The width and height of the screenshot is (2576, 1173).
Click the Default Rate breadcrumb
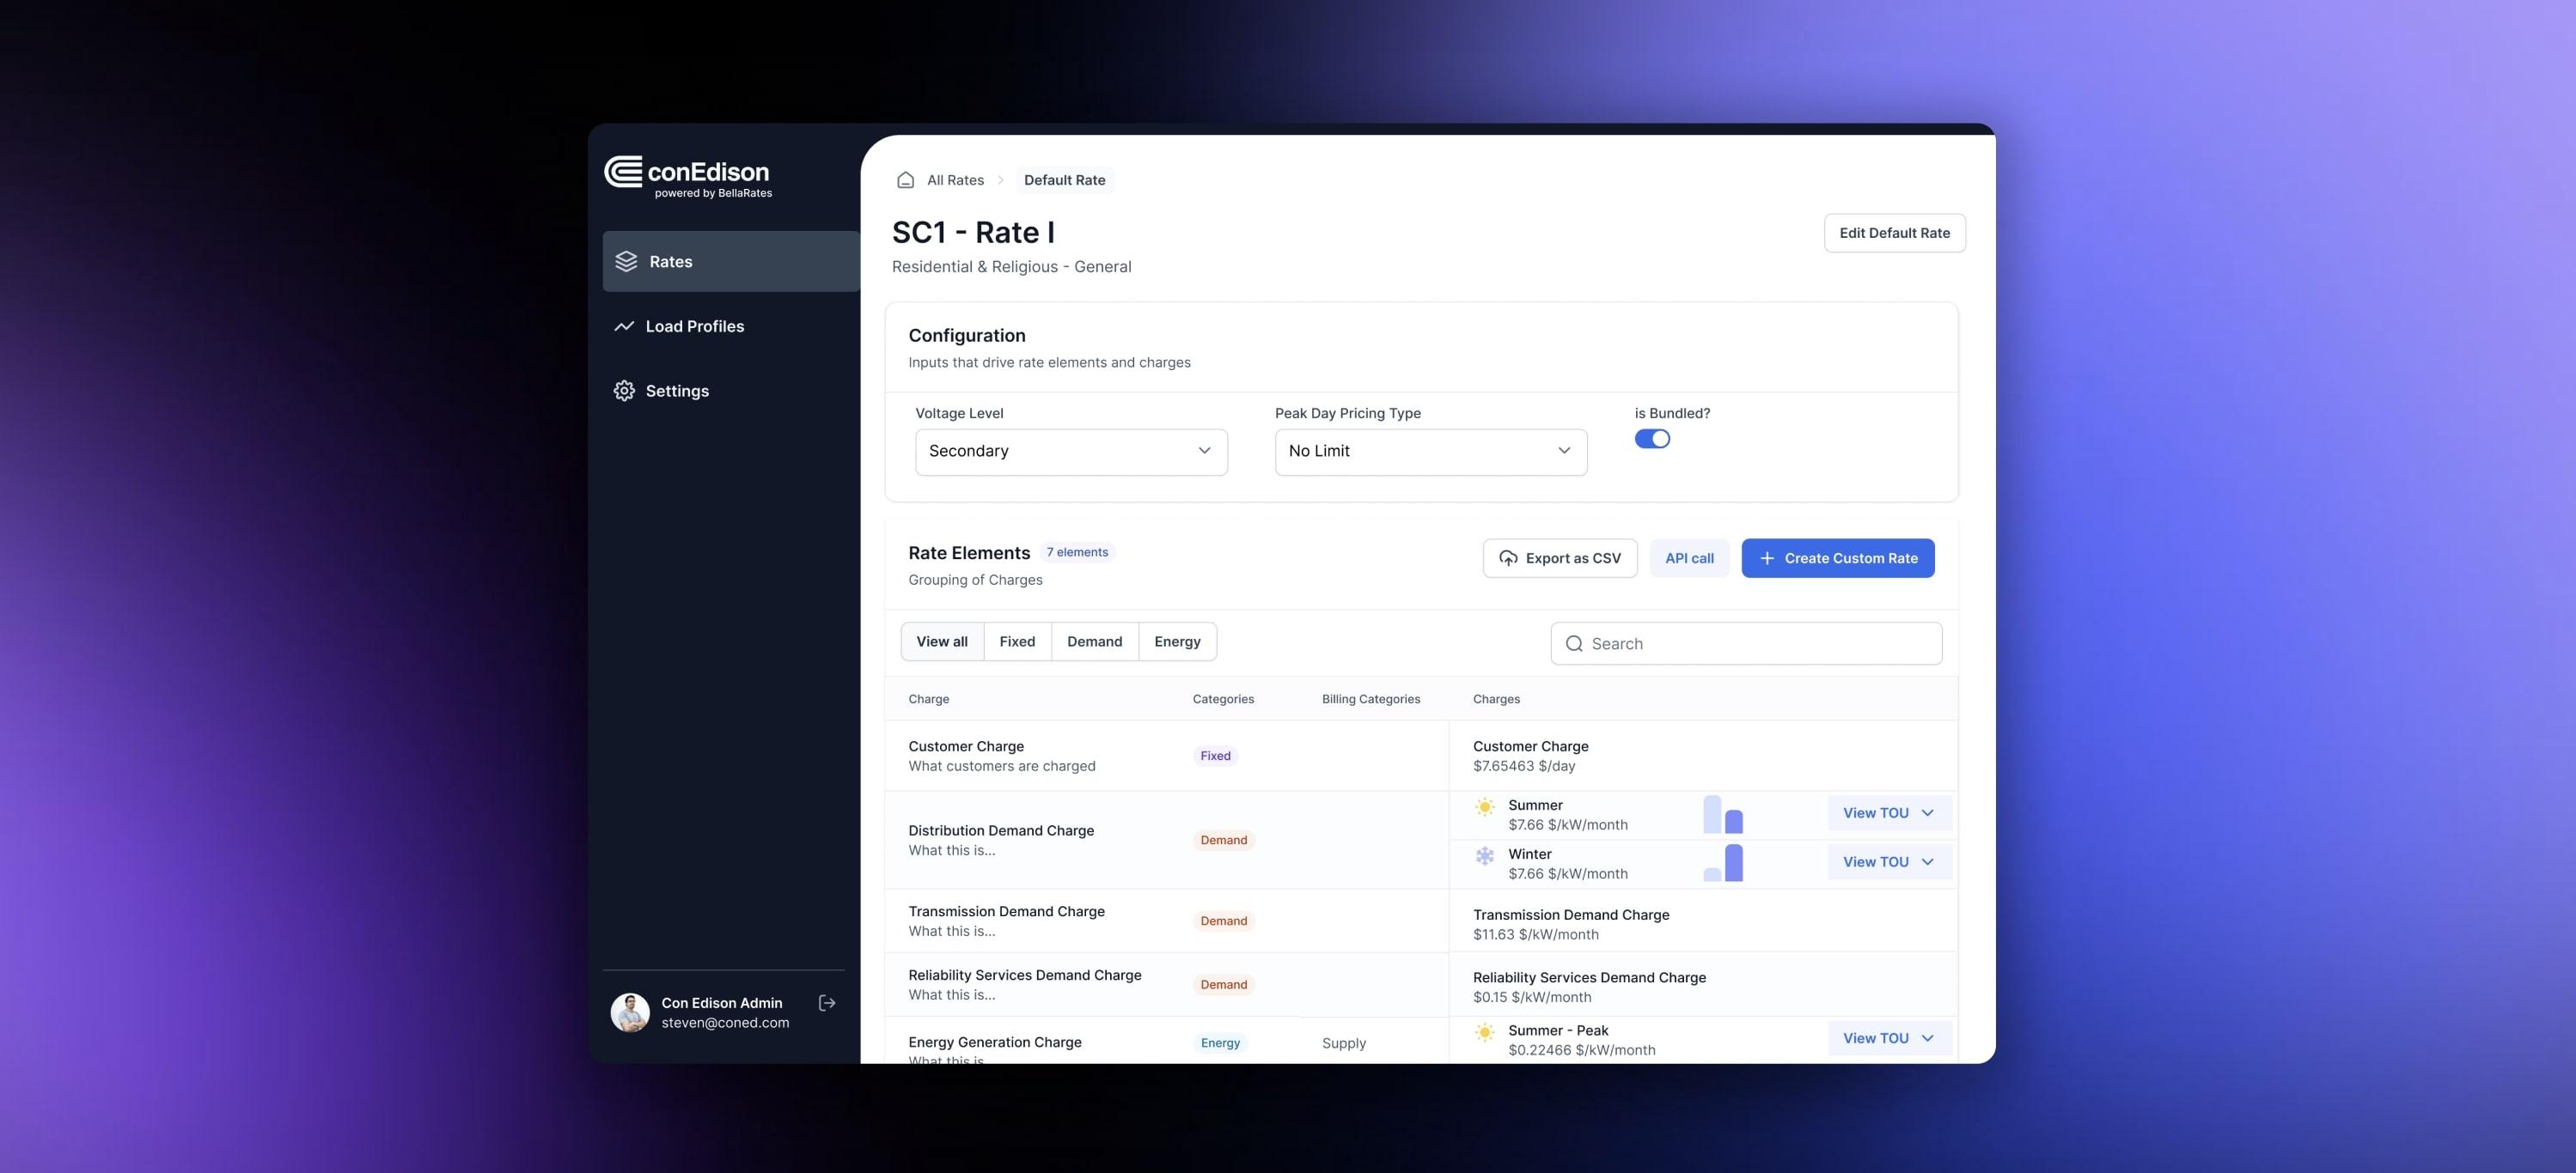click(x=1064, y=179)
